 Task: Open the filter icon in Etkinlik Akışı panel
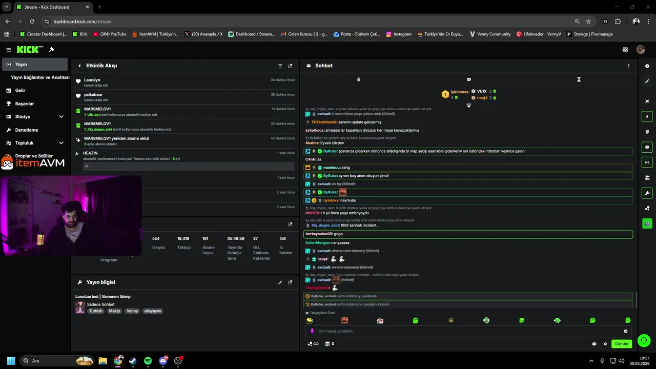click(x=280, y=66)
